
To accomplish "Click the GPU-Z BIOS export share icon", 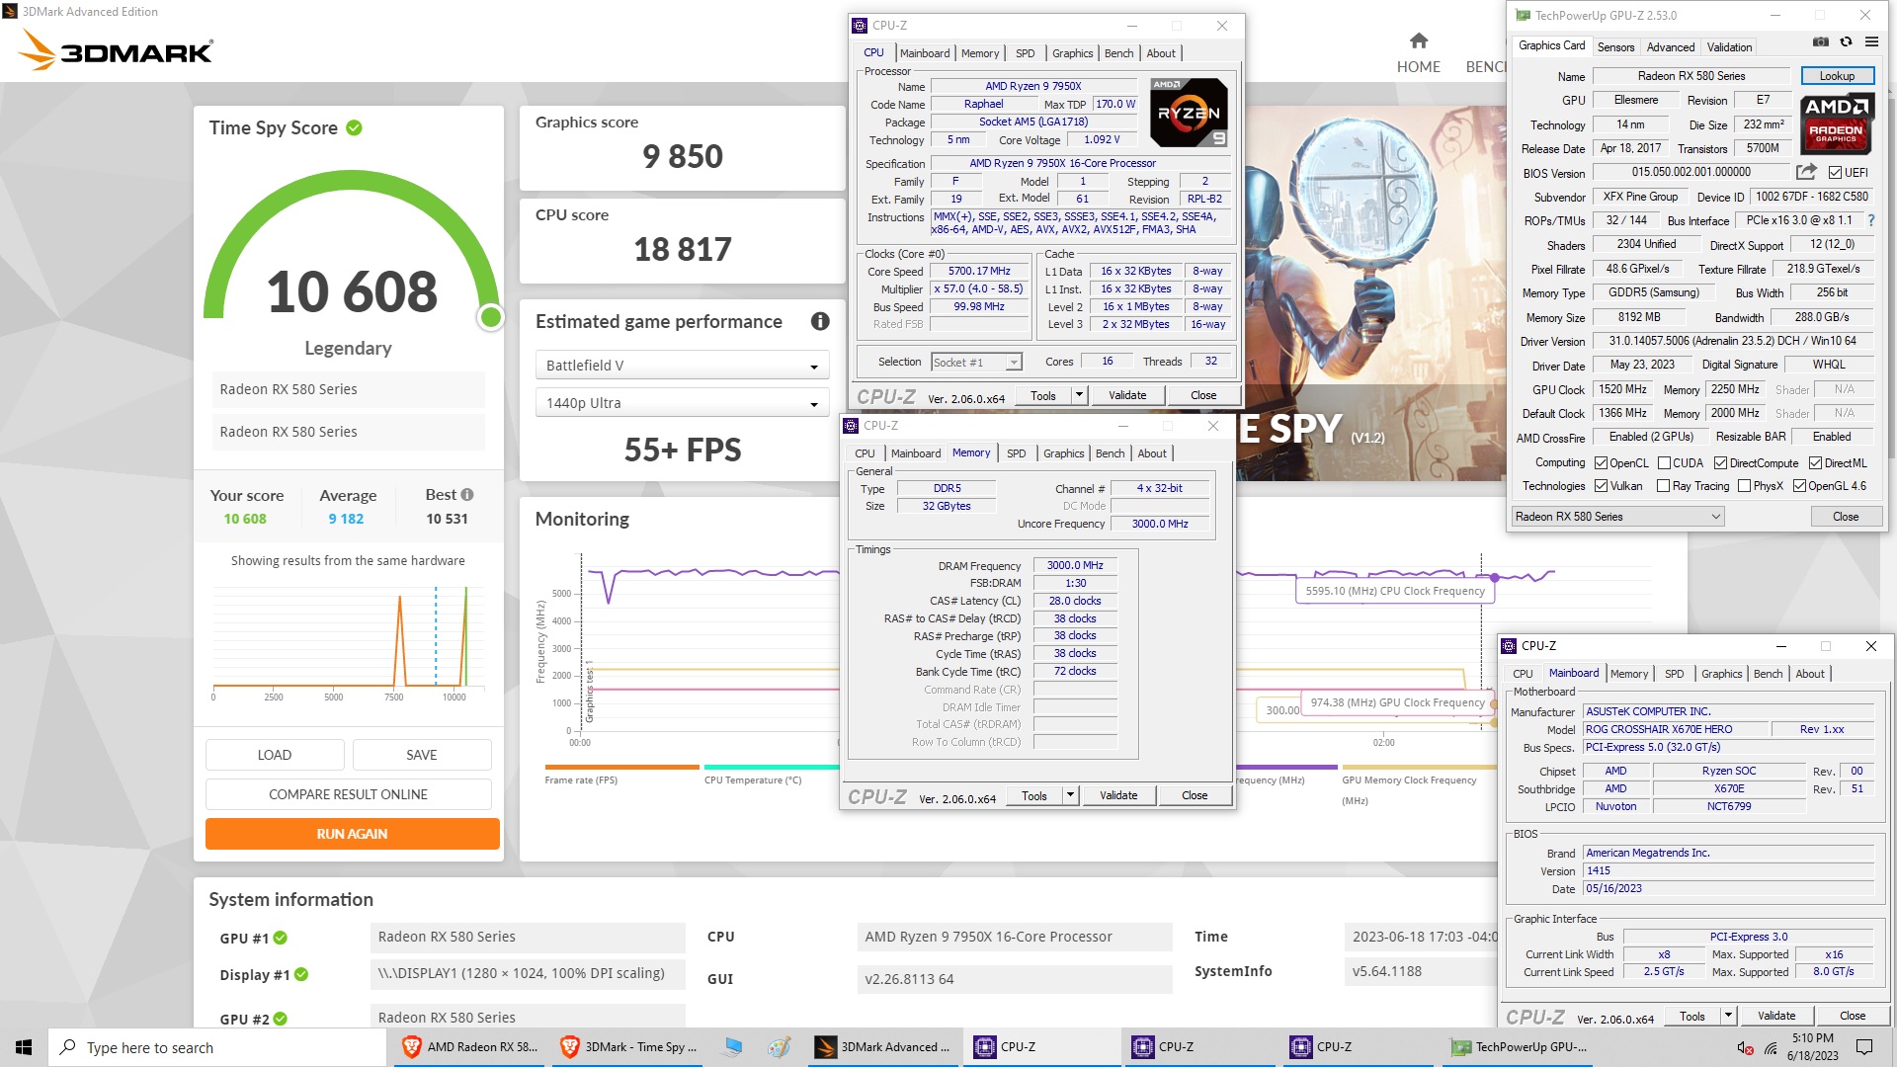I will (1806, 171).
